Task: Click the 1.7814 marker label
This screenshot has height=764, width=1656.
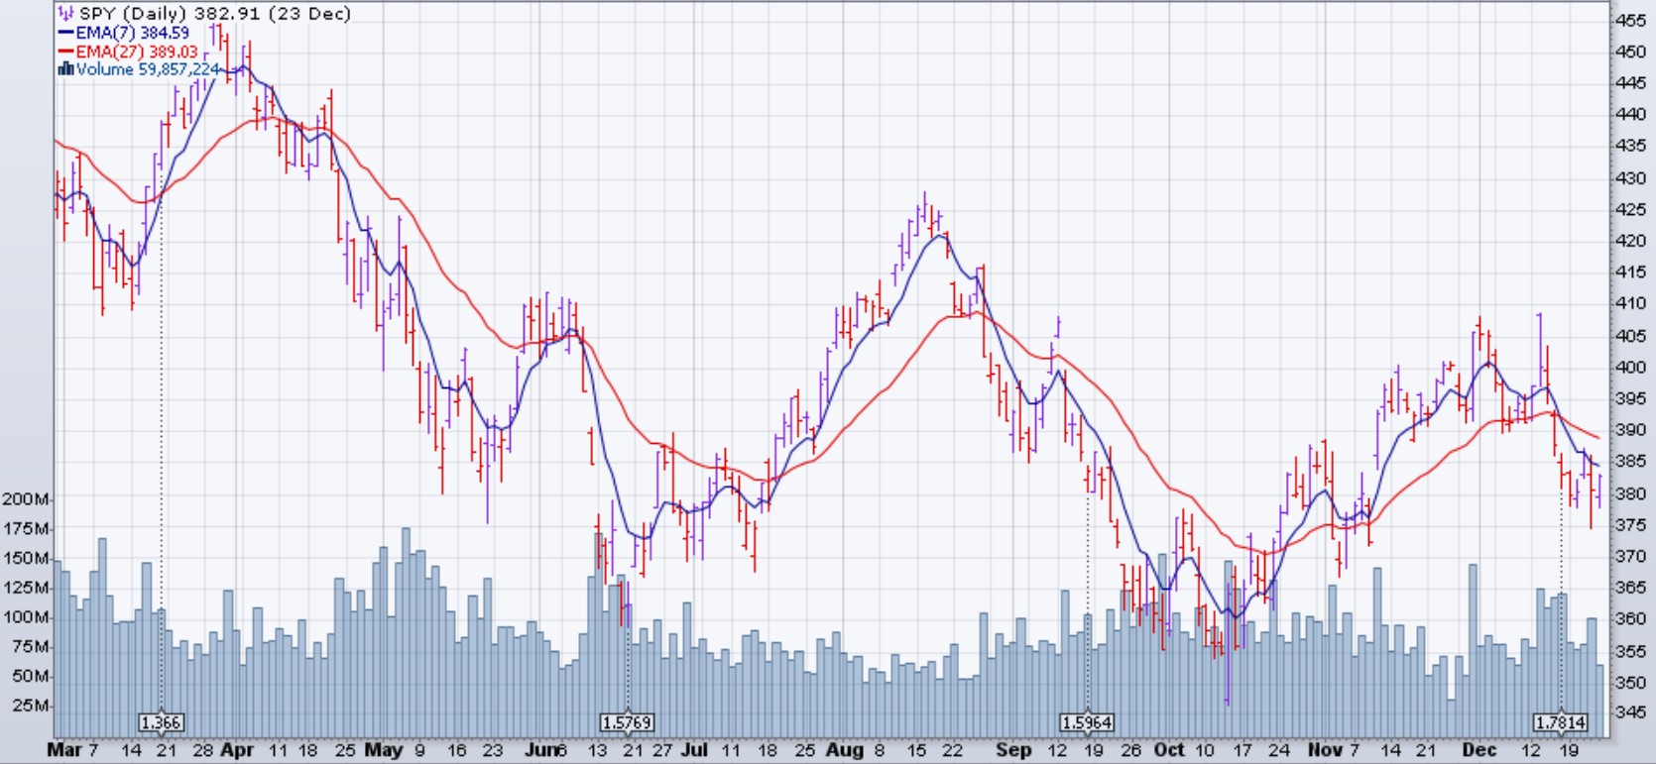Action: (1561, 722)
